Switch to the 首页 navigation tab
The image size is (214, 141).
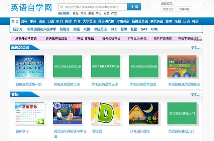pyautogui.click(x=15, y=21)
